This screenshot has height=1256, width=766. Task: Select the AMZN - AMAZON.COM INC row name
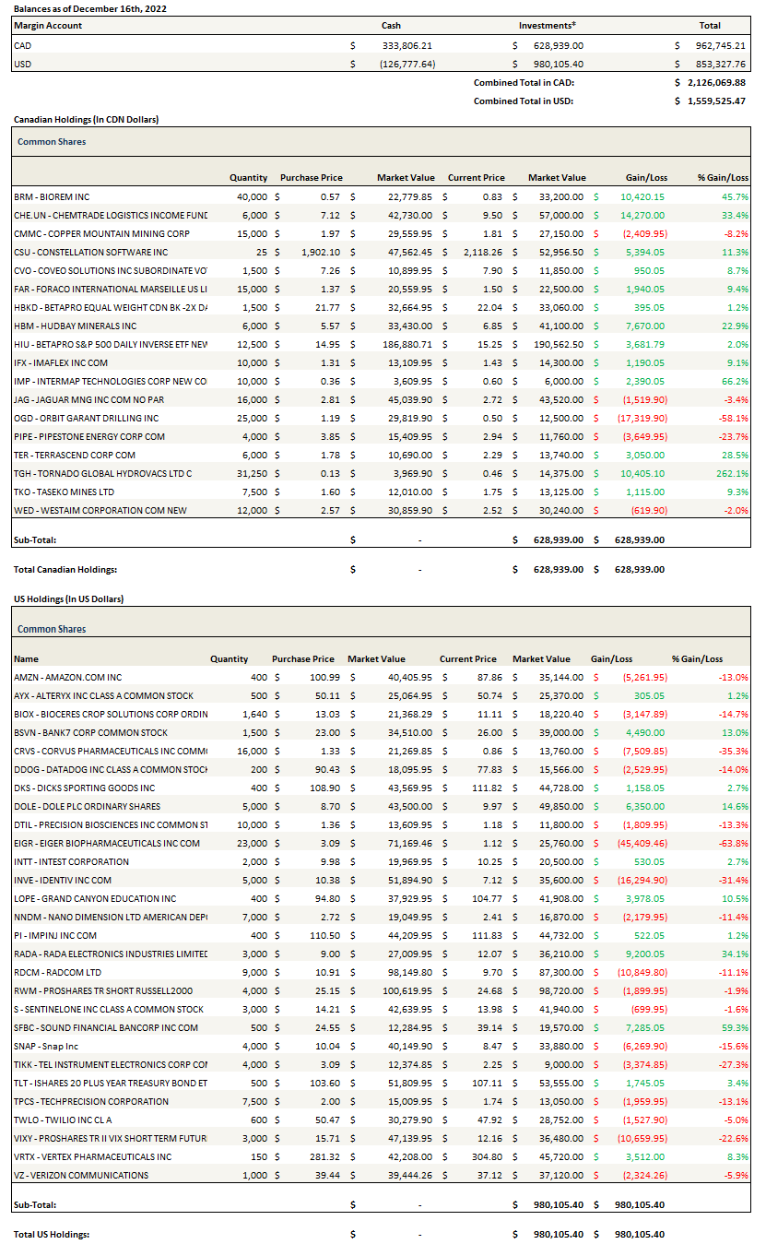tap(68, 677)
